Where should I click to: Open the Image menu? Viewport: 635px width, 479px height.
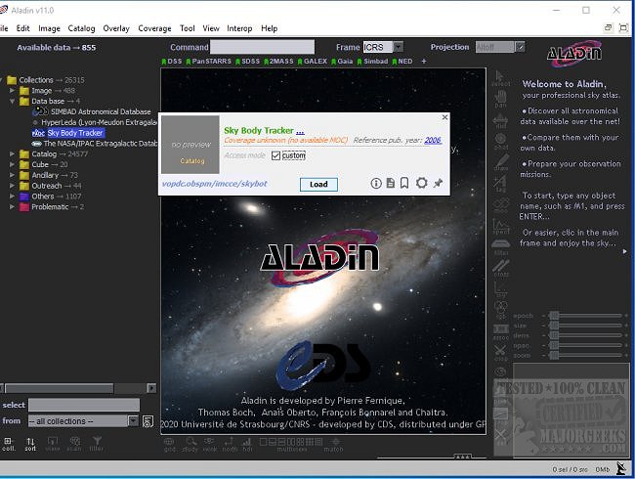point(49,28)
